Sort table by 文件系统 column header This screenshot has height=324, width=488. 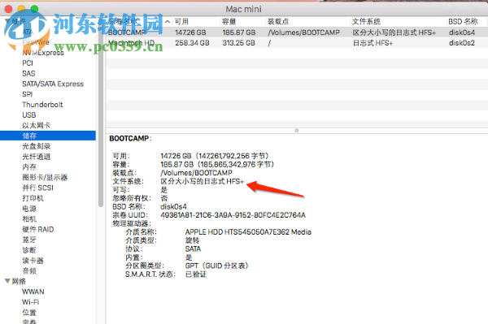pos(399,21)
